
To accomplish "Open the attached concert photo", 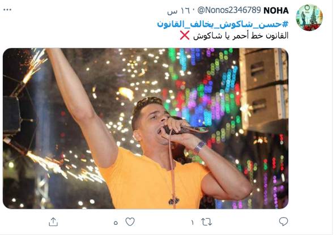I will tap(146, 129).
